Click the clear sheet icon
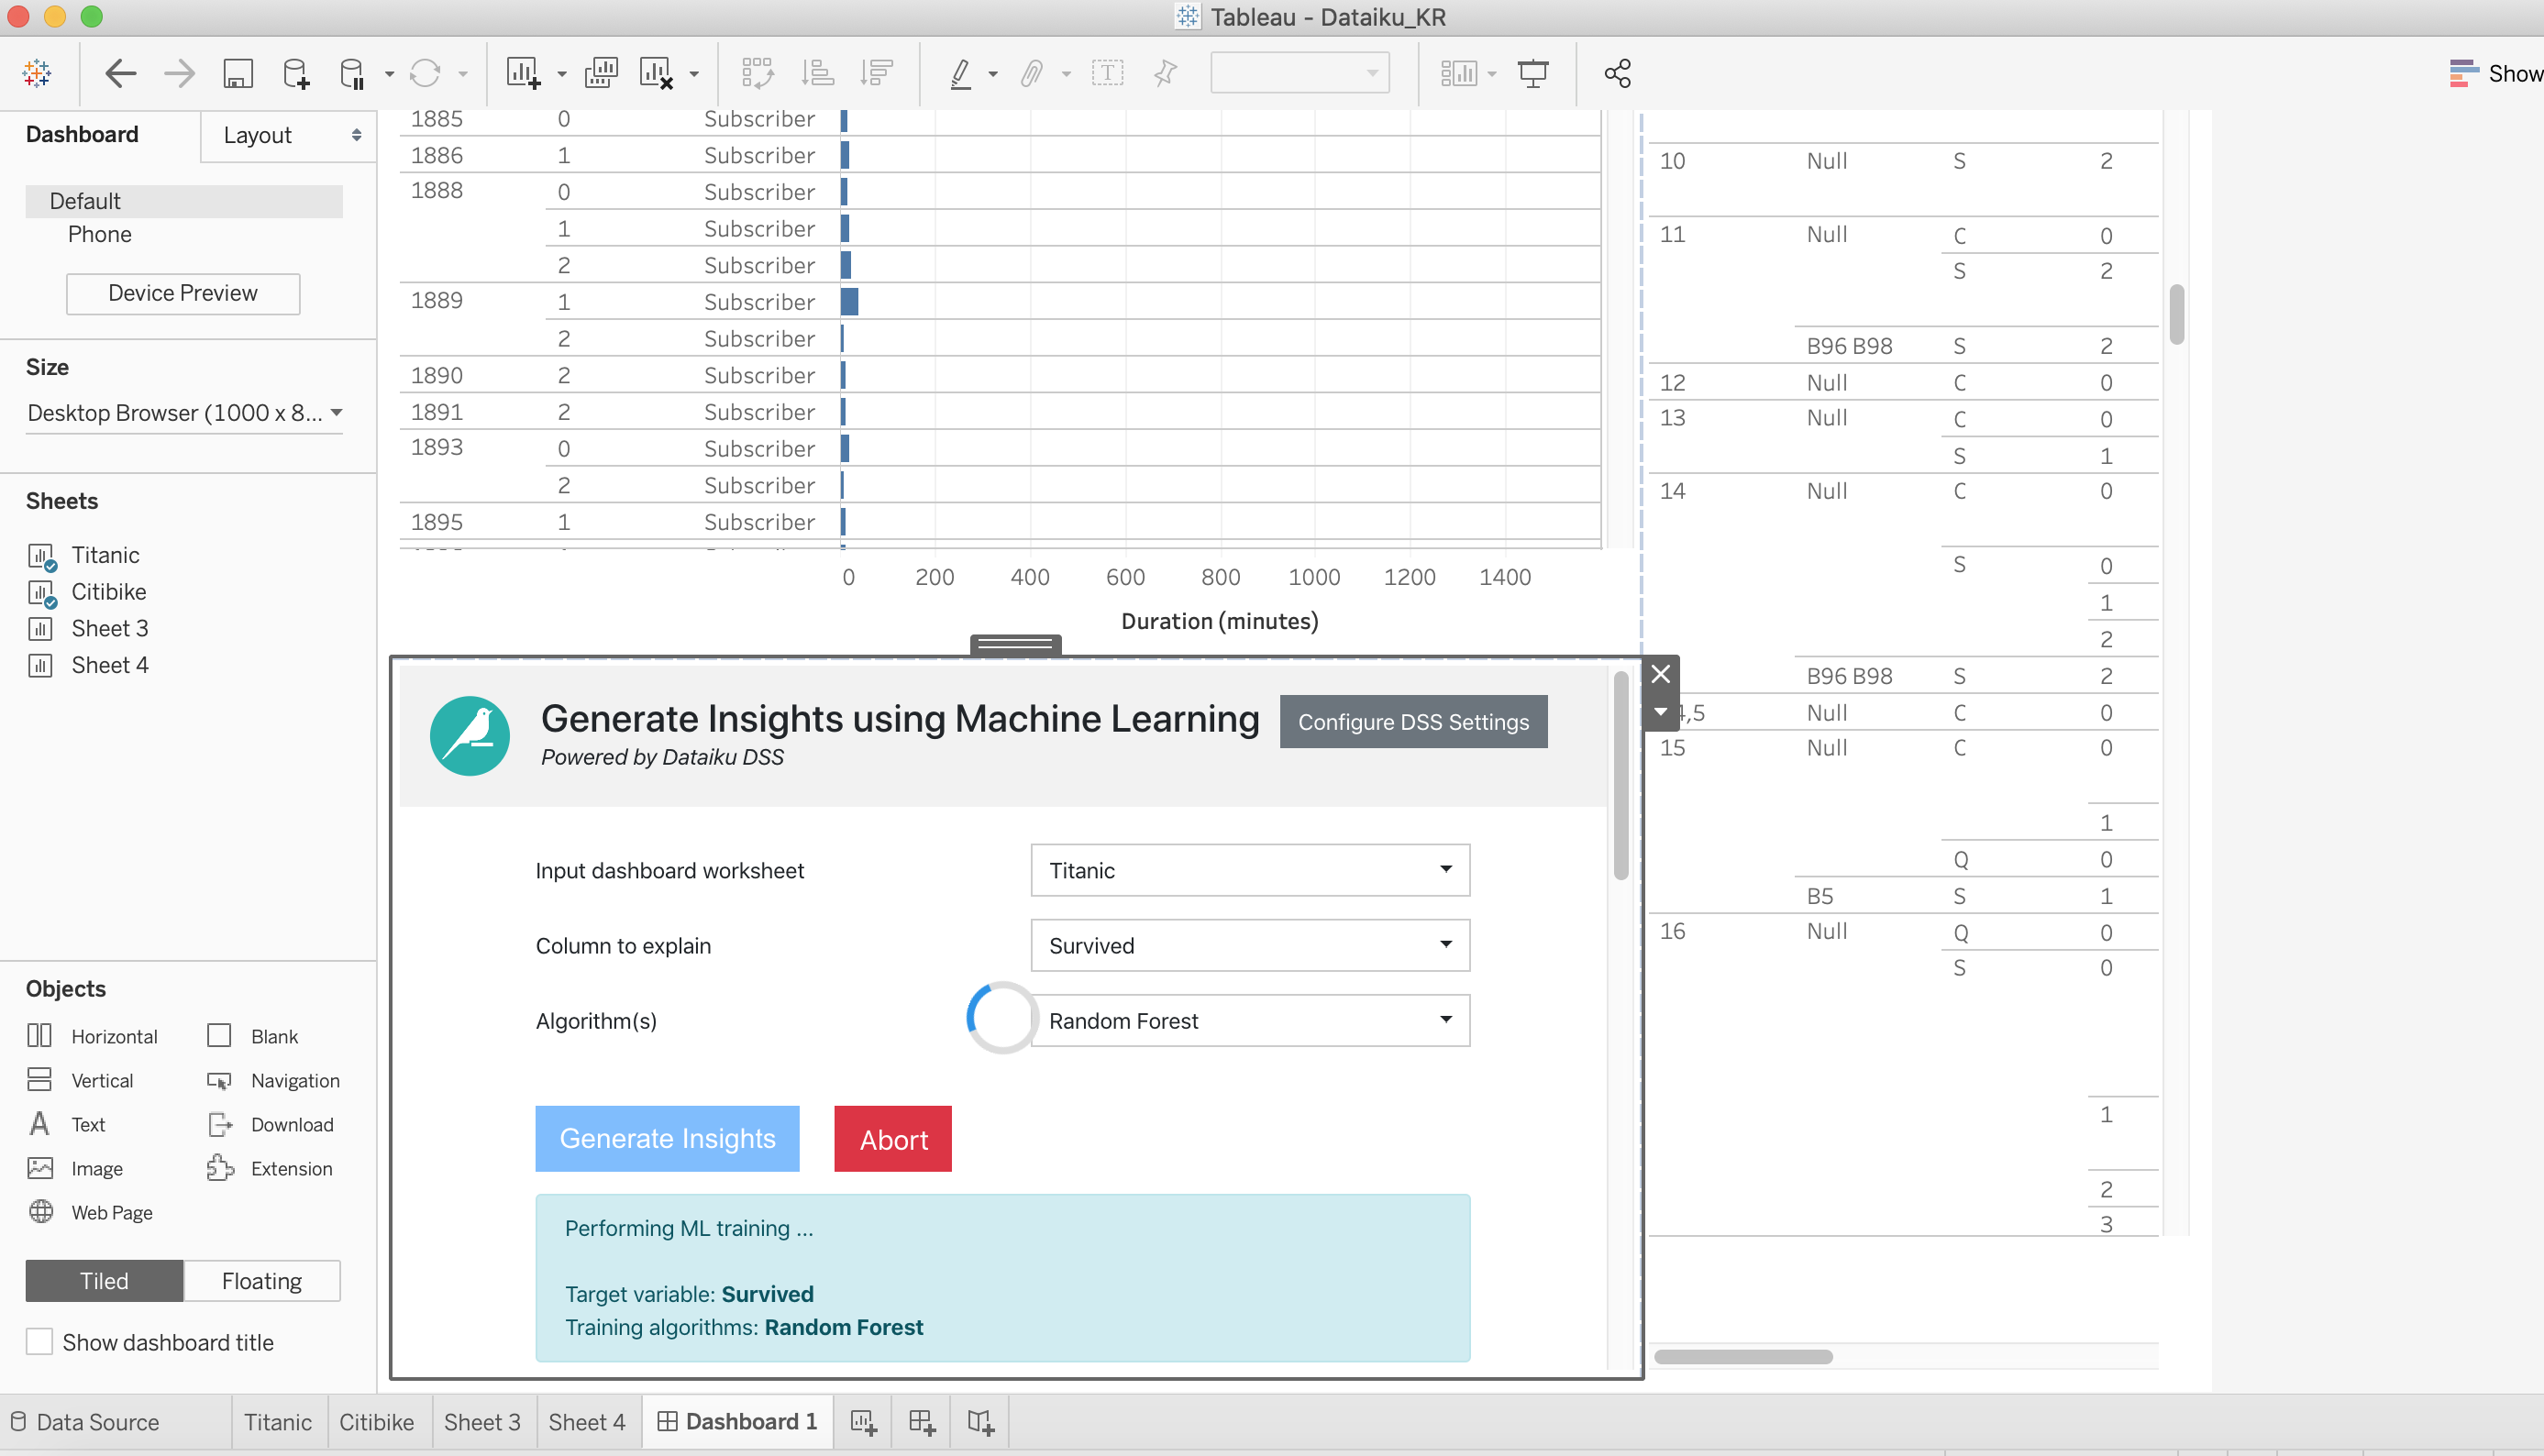 pos(657,73)
